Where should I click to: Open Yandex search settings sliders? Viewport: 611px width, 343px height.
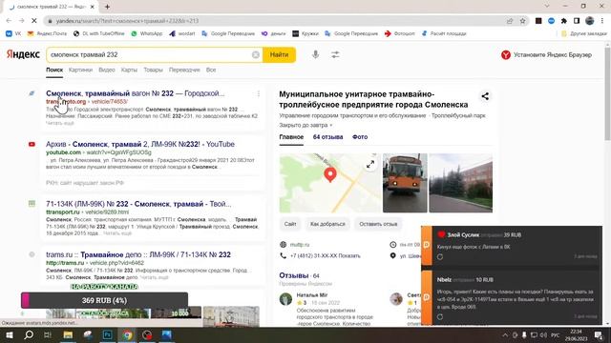(x=335, y=55)
